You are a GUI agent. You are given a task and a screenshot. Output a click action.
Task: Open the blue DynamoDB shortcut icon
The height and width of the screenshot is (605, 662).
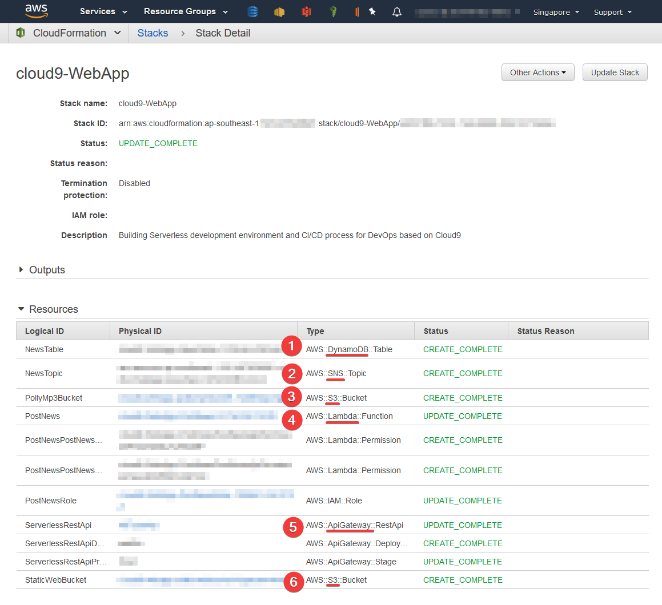[x=252, y=12]
